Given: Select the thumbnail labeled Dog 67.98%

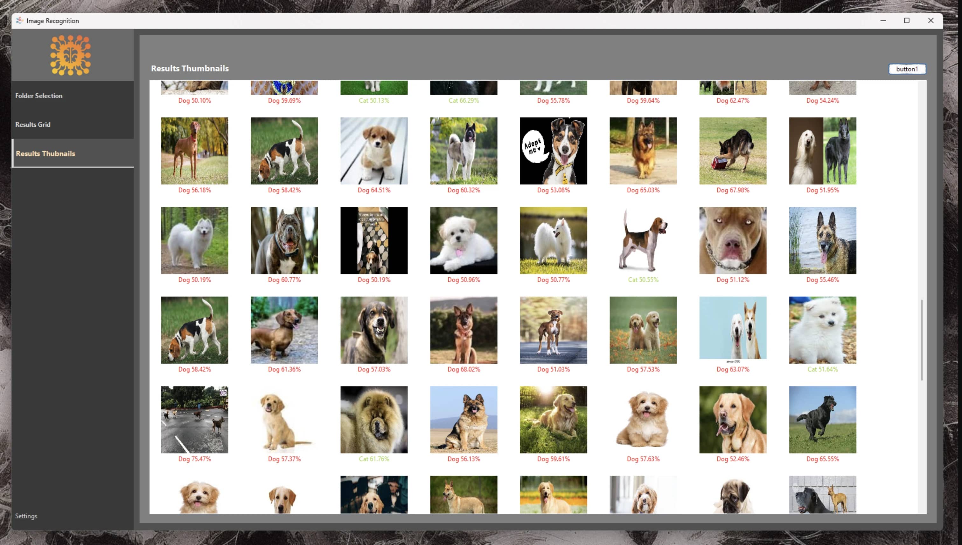Looking at the screenshot, I should coord(733,151).
